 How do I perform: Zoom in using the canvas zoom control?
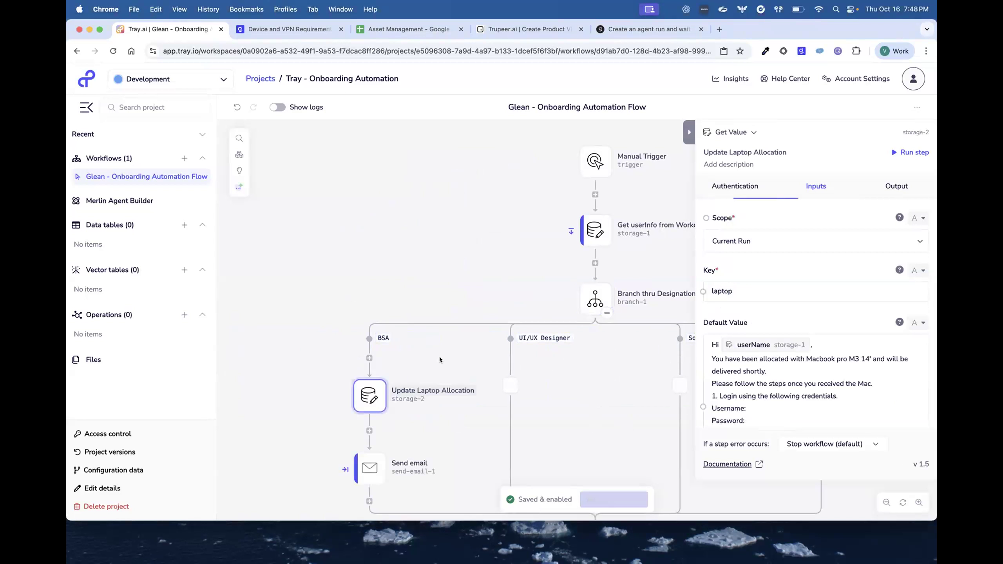click(920, 503)
